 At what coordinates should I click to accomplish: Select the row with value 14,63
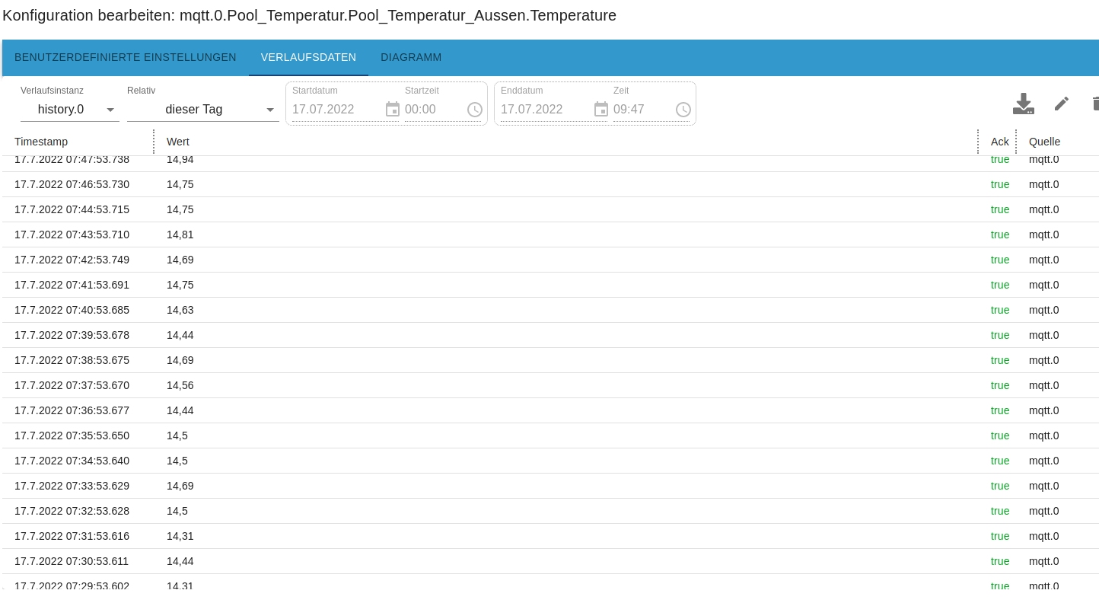[550, 310]
